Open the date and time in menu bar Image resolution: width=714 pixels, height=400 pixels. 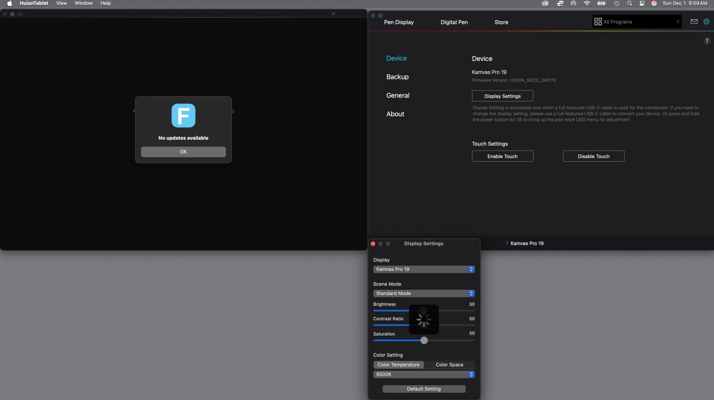[685, 3]
